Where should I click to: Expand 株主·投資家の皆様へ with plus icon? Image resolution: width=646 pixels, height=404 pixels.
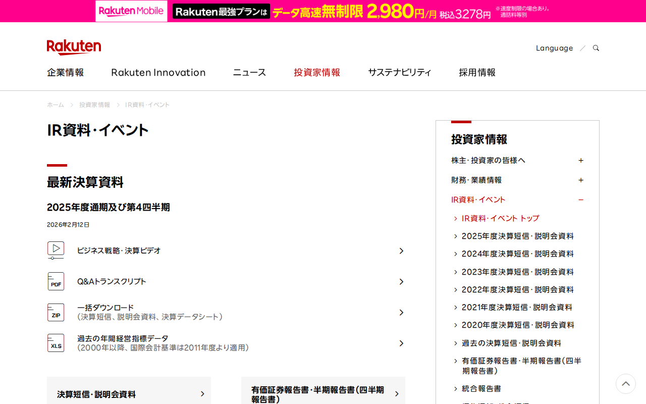click(581, 160)
